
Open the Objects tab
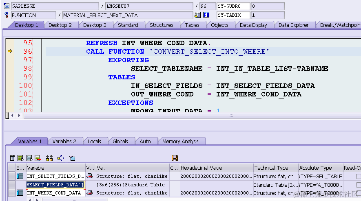pos(219,25)
